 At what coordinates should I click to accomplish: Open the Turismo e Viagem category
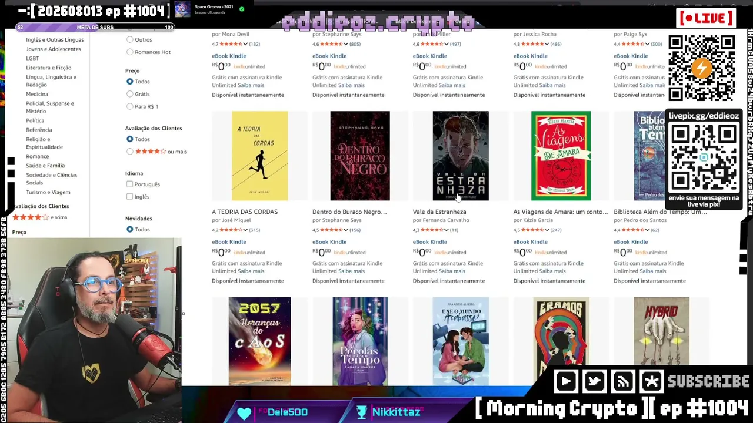(48, 192)
